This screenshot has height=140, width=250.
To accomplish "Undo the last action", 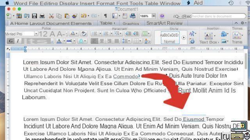I will tap(84, 16).
